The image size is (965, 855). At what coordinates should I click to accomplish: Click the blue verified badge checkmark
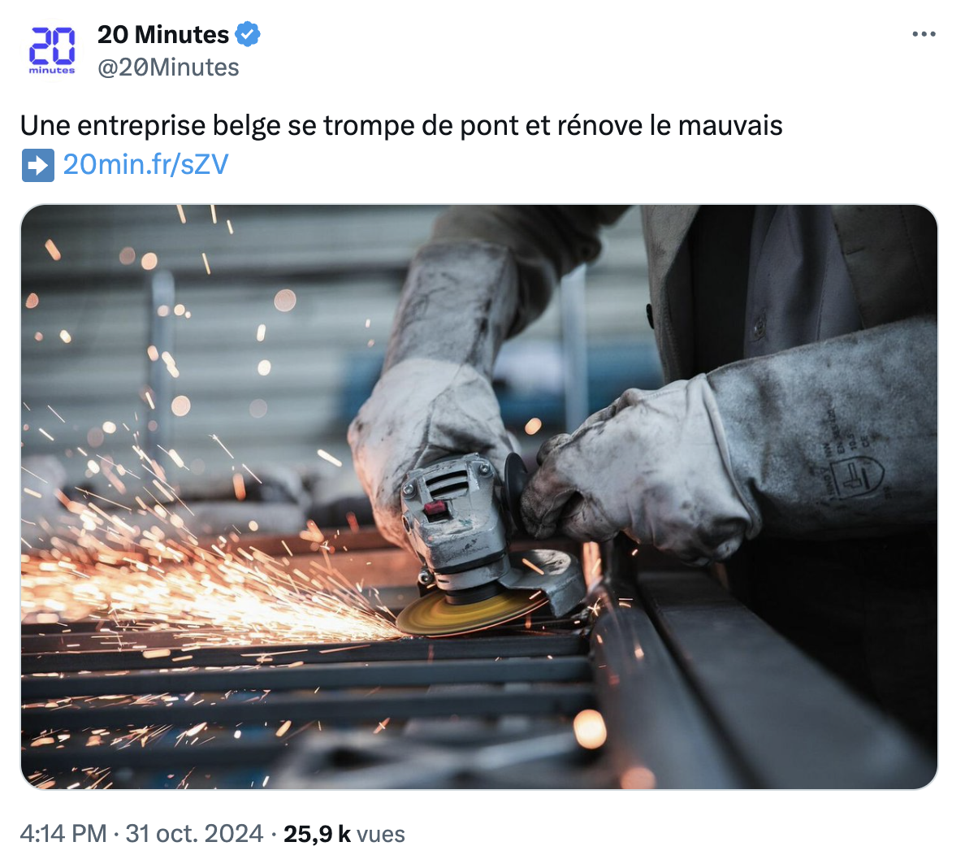pos(248,34)
